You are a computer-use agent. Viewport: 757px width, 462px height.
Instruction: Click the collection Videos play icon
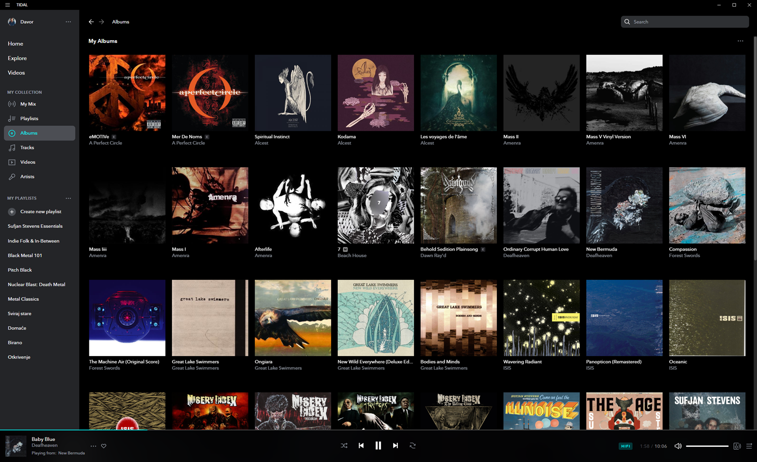pos(12,162)
